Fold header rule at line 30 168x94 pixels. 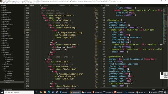[106, 10]
